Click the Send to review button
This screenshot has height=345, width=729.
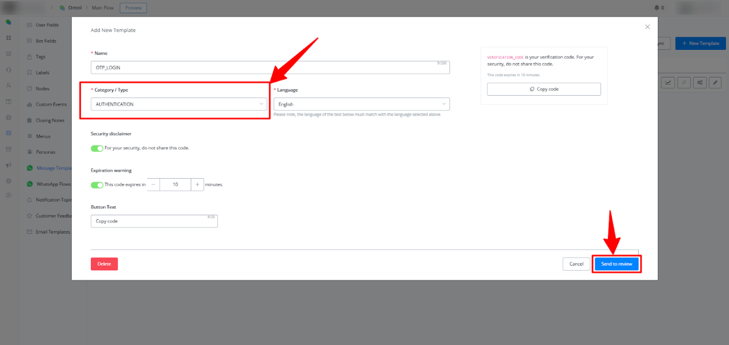coord(617,264)
